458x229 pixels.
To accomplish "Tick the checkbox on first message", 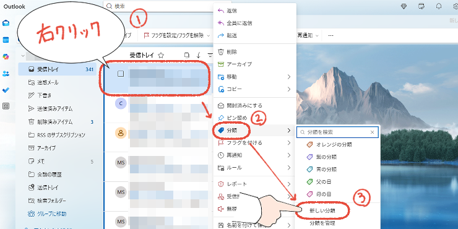I will [121, 74].
